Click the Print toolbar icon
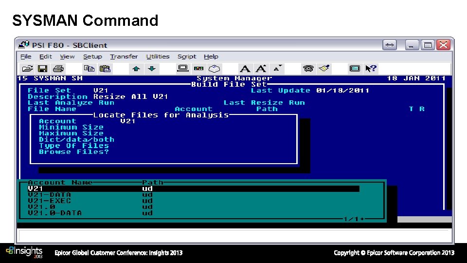 click(58, 69)
